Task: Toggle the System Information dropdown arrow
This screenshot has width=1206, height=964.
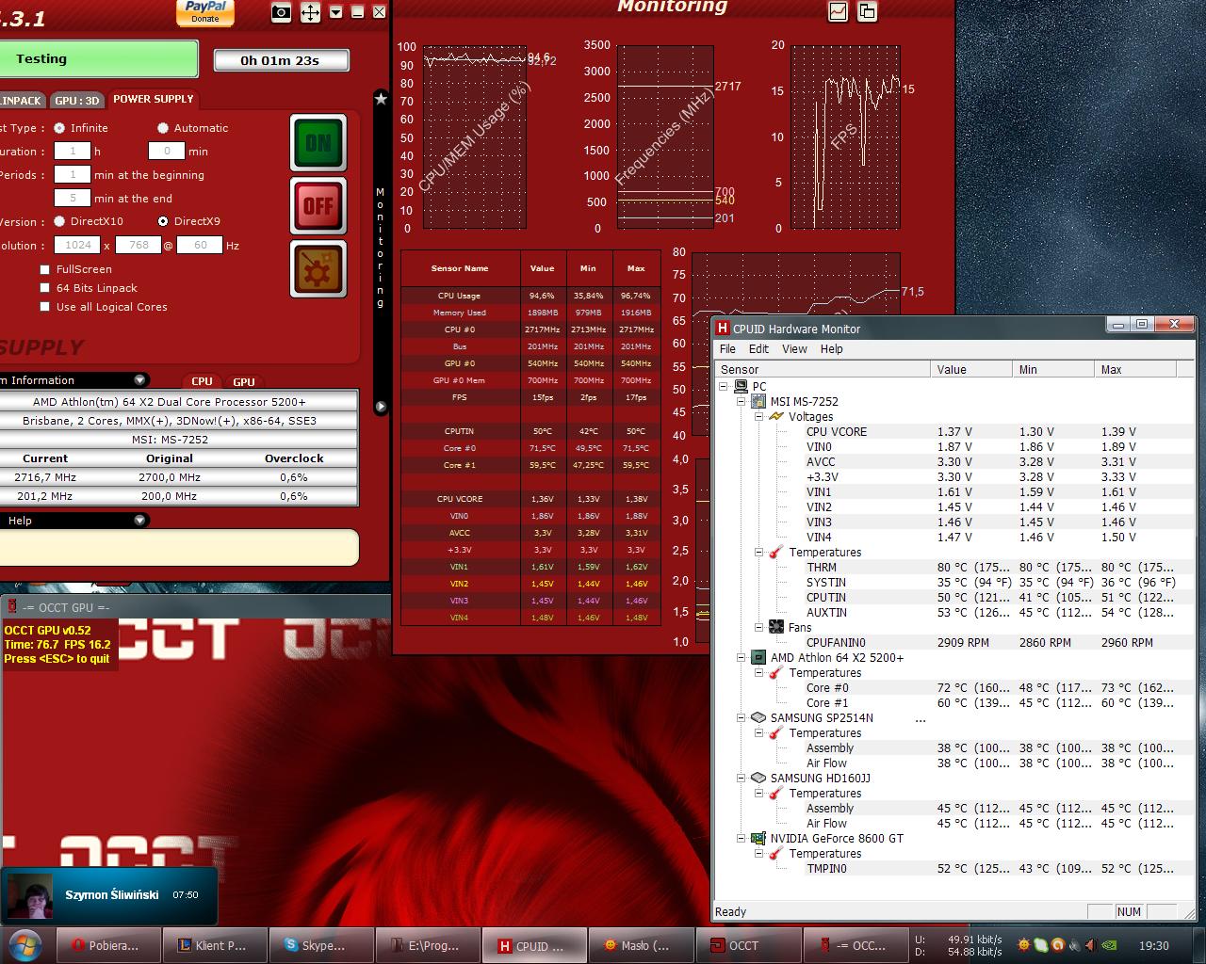Action: tap(139, 380)
